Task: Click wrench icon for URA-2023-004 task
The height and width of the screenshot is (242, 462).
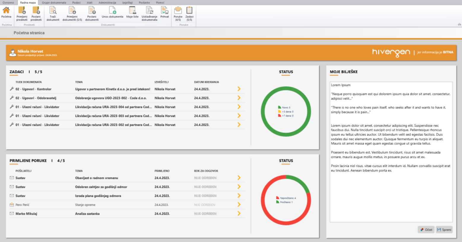Action: (x=12, y=107)
